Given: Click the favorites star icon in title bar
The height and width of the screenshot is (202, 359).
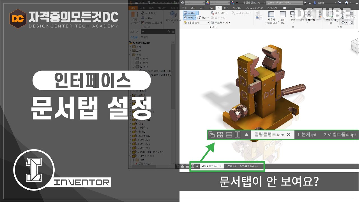Looking at the screenshot, I should coord(310,3).
